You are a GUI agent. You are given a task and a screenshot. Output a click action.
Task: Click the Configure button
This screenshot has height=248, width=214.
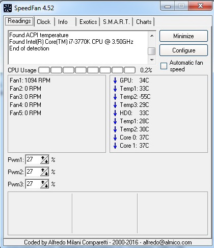183,50
